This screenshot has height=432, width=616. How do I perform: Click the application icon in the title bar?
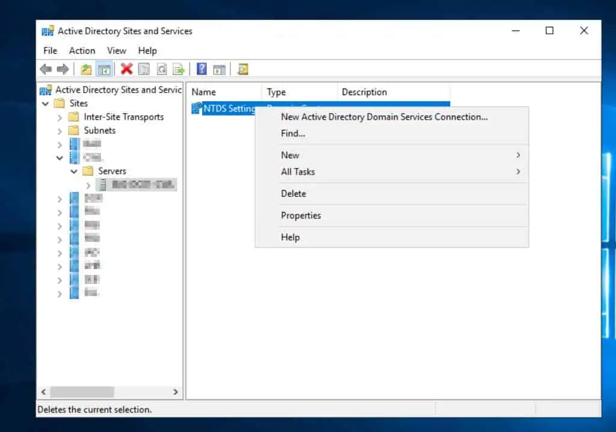pyautogui.click(x=48, y=31)
